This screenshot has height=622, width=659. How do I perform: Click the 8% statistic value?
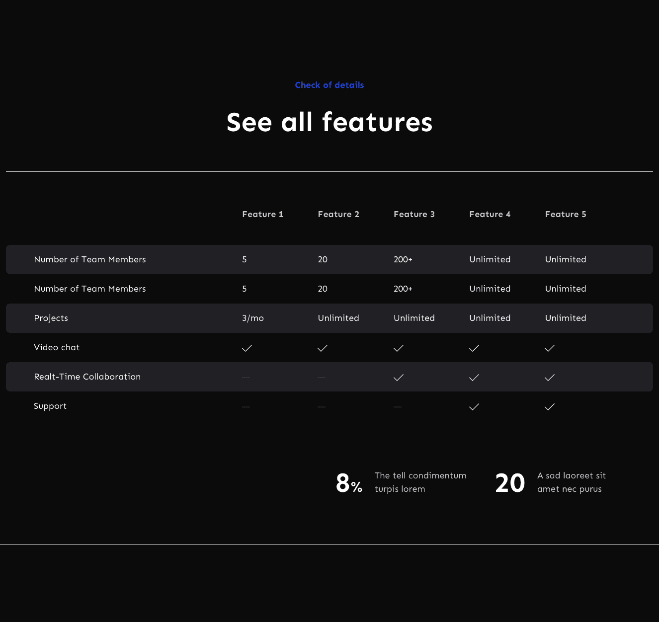pos(348,482)
